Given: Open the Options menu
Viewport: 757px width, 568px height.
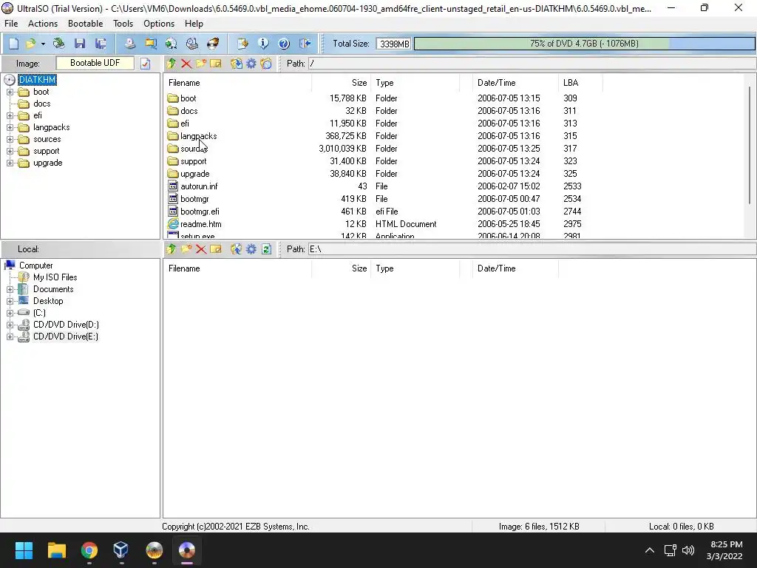Looking at the screenshot, I should click(159, 24).
